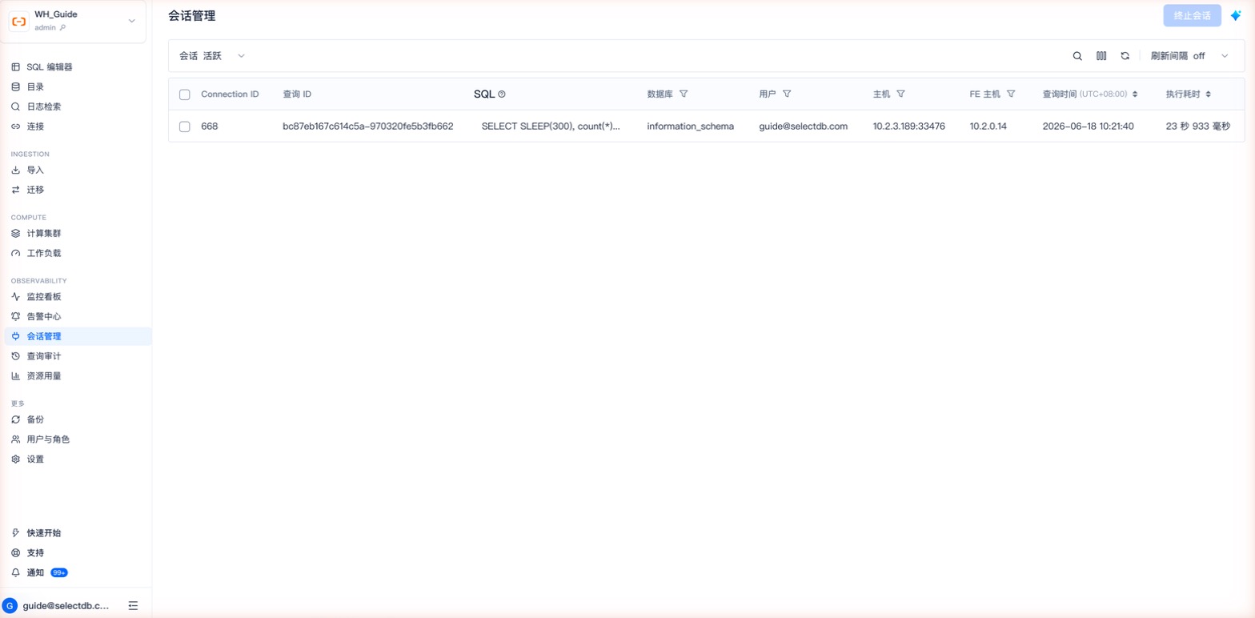Click the SELECT SLEEP(300) SQL cell
The width and height of the screenshot is (1255, 618).
point(551,126)
